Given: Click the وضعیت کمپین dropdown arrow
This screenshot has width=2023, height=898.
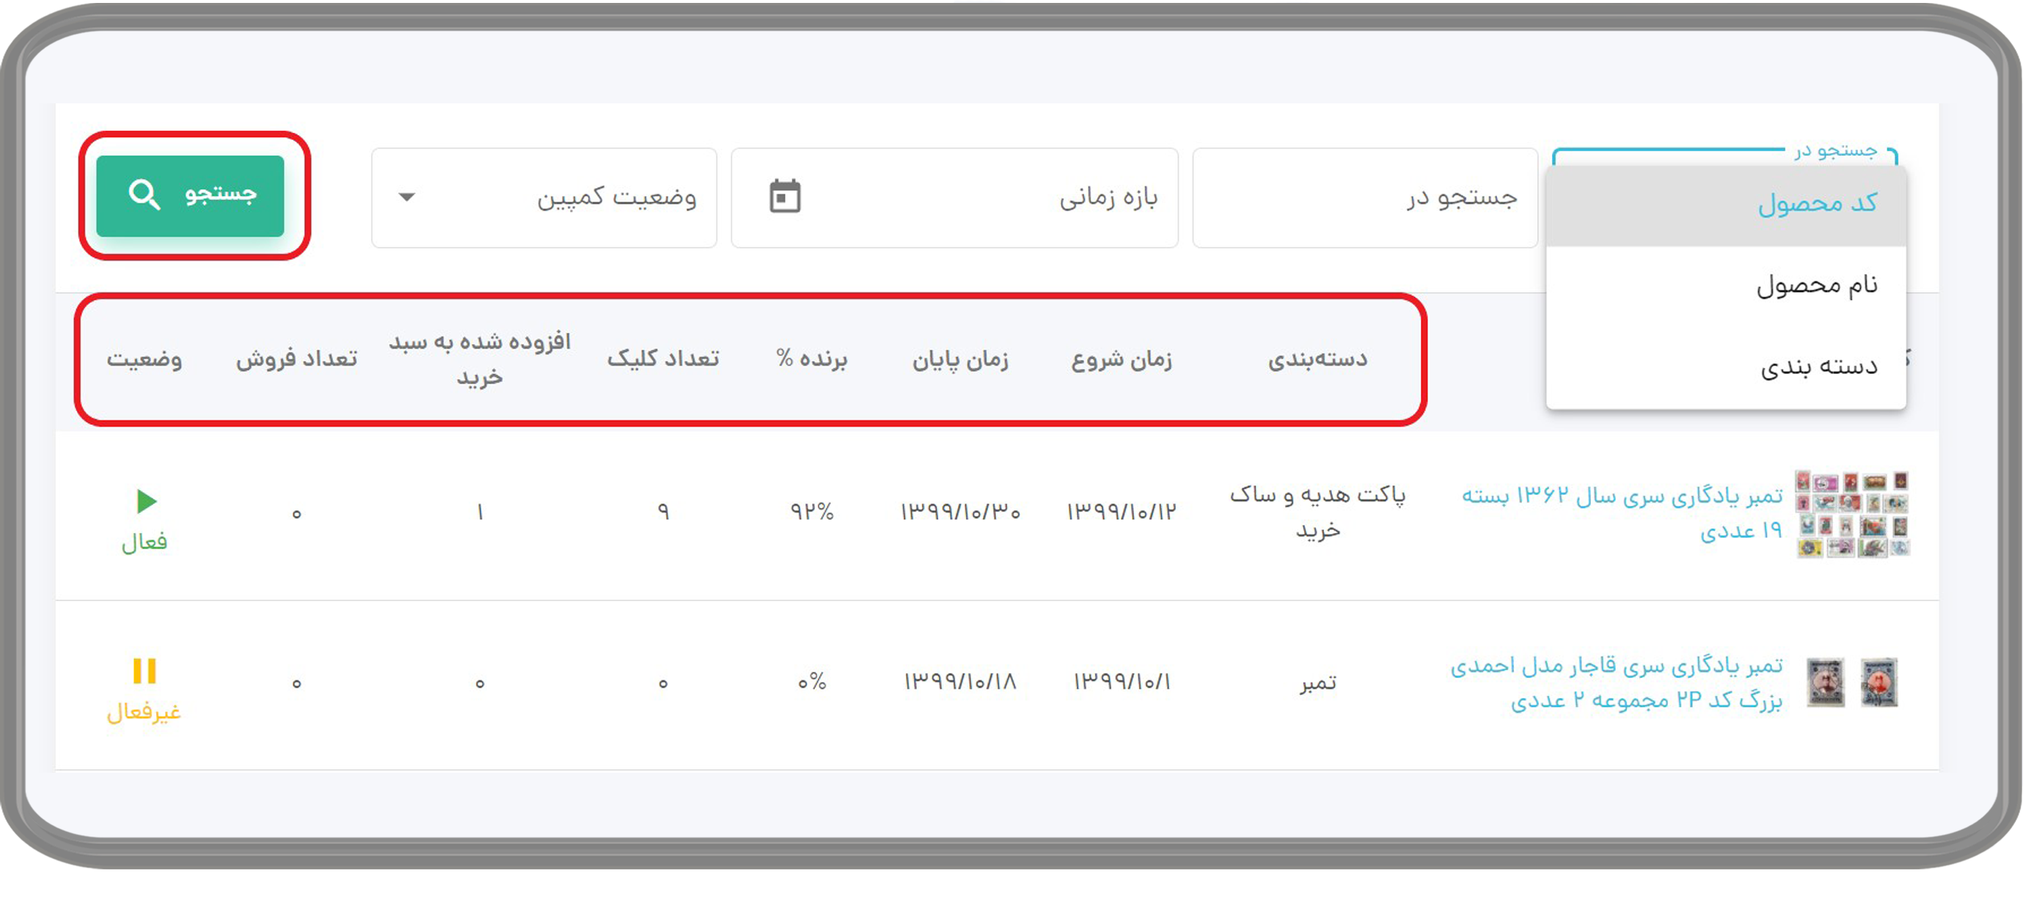Looking at the screenshot, I should (407, 197).
